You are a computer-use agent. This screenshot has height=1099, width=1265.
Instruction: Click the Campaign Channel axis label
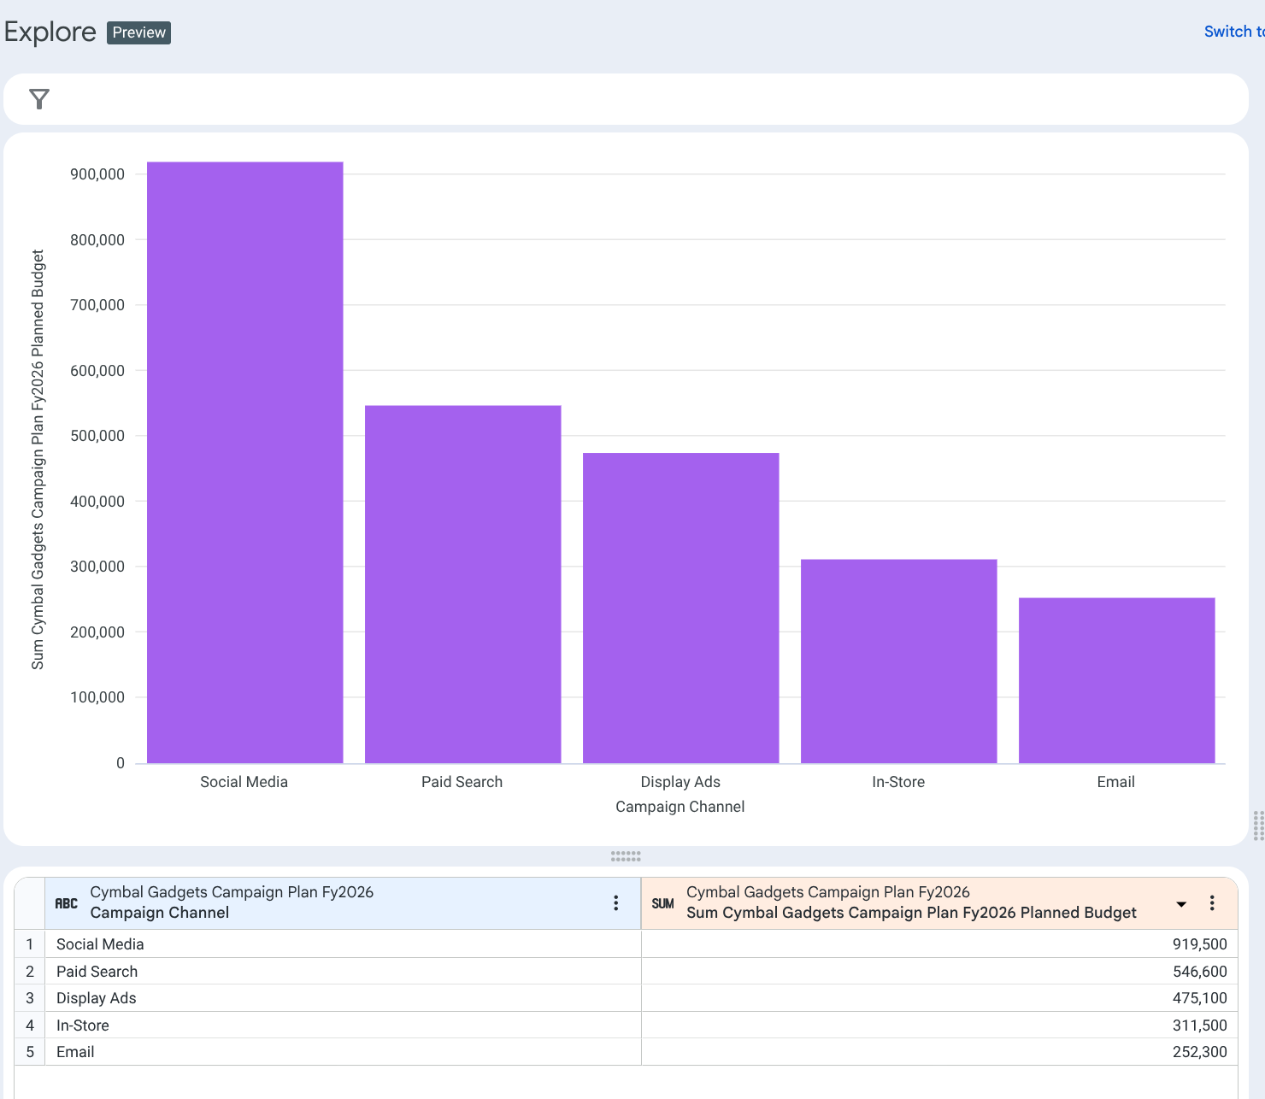(x=680, y=806)
